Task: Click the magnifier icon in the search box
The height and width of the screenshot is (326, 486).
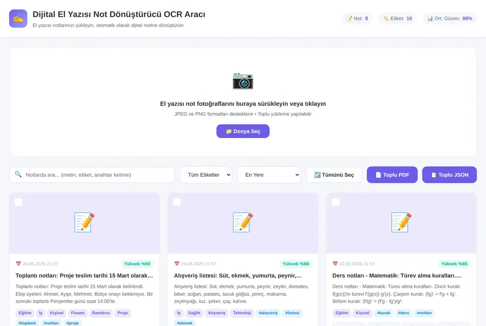Action: pos(18,174)
